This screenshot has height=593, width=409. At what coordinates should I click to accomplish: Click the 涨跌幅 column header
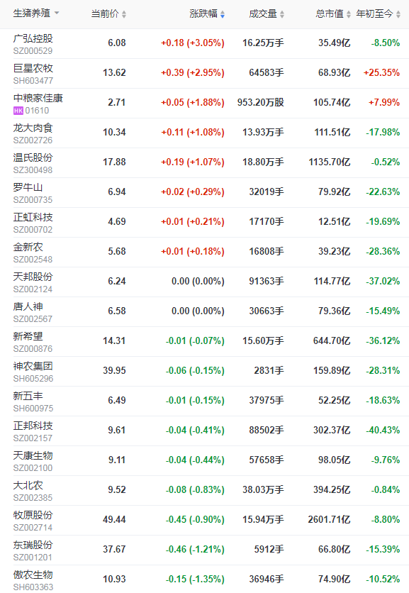[x=203, y=13]
